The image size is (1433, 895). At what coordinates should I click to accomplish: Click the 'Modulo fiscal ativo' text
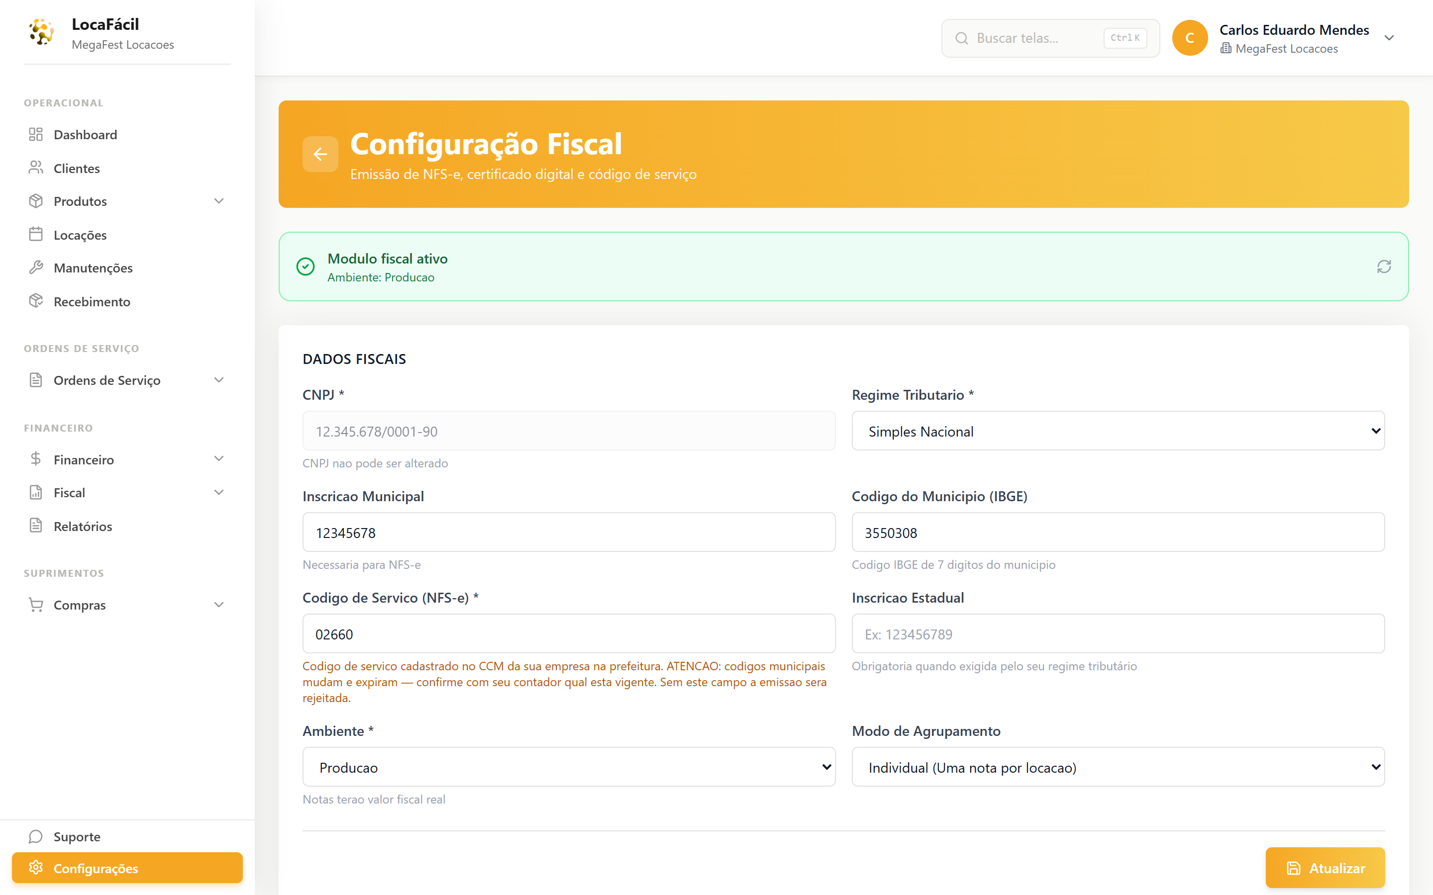coord(387,259)
